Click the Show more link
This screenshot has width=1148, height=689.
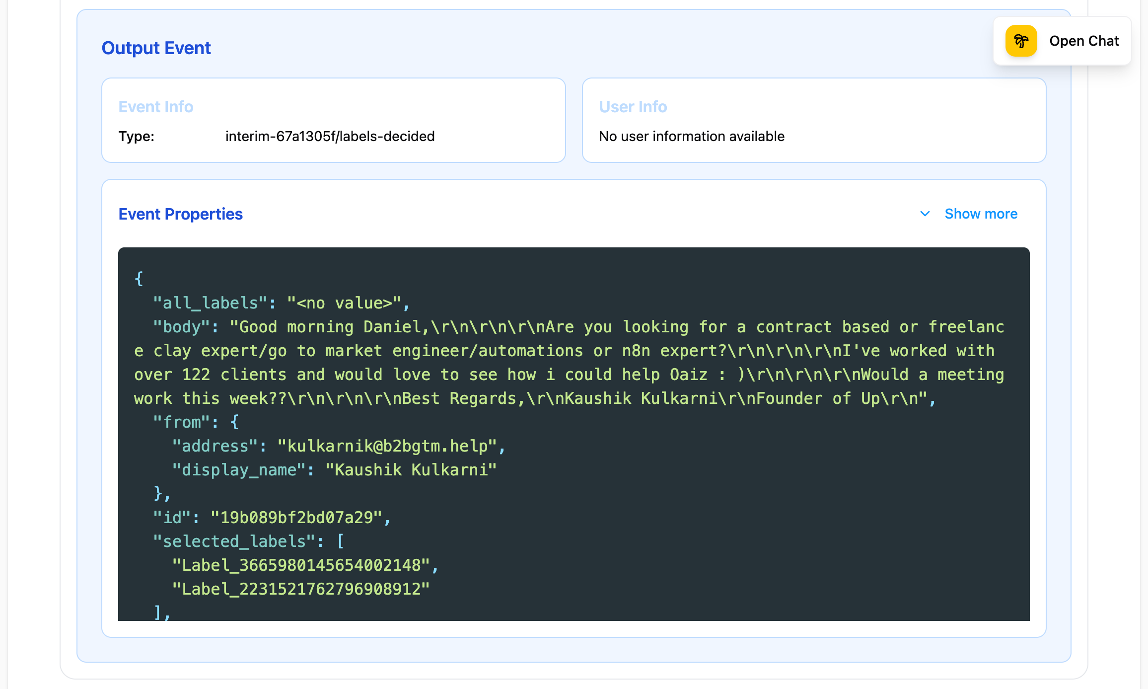pos(981,214)
